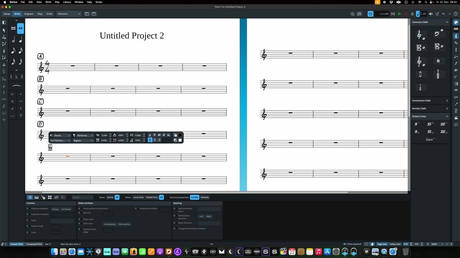Expand the Archaic Clefs section

pos(447,109)
